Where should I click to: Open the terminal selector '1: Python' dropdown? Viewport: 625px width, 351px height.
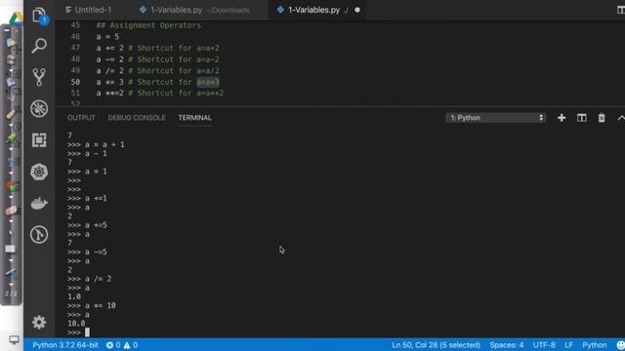(x=495, y=118)
